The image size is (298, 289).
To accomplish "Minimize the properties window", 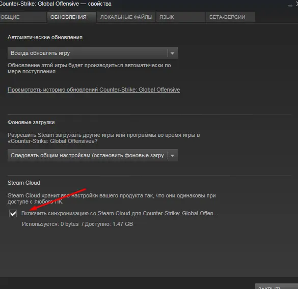I will (x=290, y=5).
